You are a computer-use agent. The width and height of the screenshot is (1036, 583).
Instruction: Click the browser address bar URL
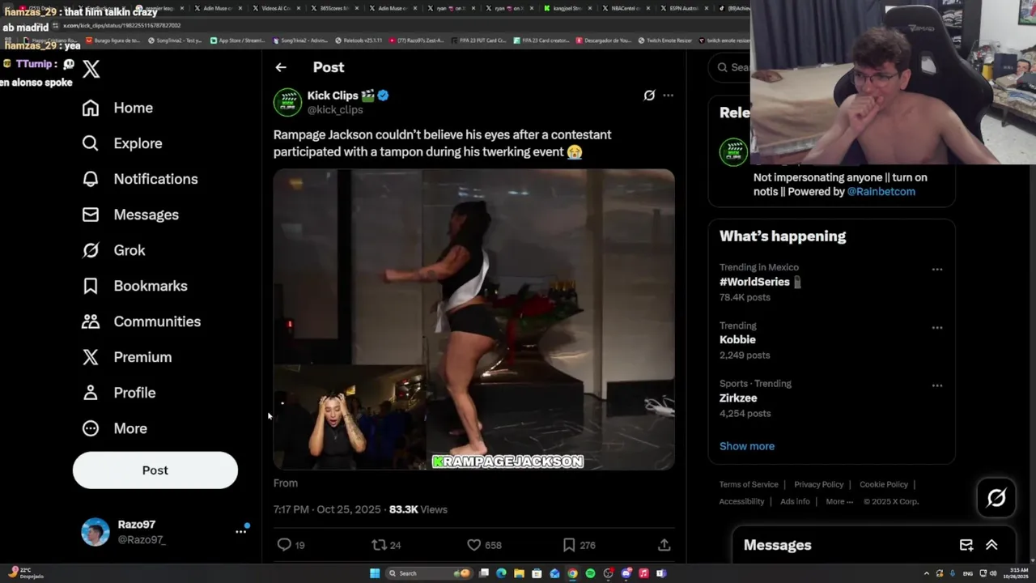[121, 26]
